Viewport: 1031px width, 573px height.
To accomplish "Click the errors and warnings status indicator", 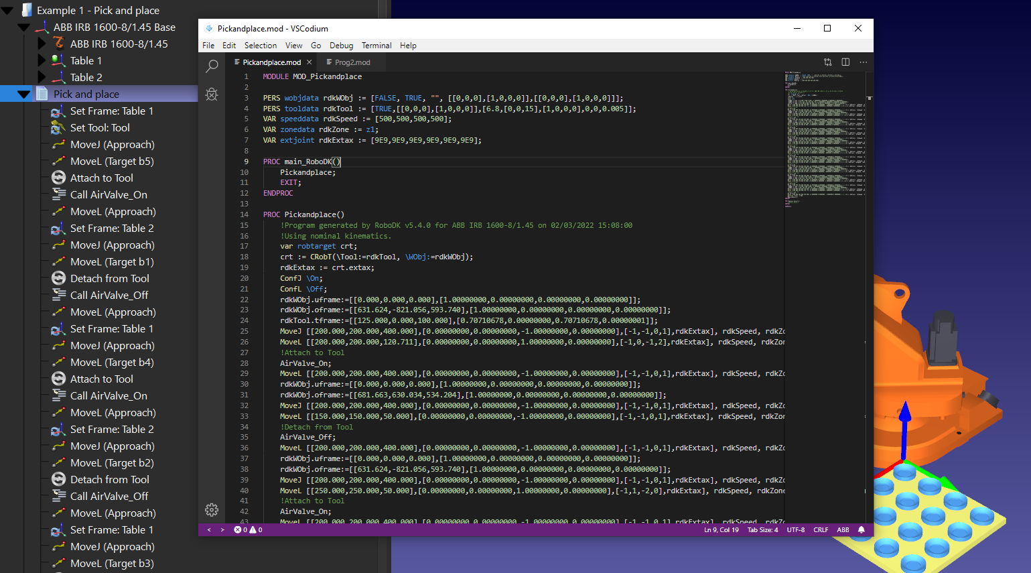I will tap(248, 530).
